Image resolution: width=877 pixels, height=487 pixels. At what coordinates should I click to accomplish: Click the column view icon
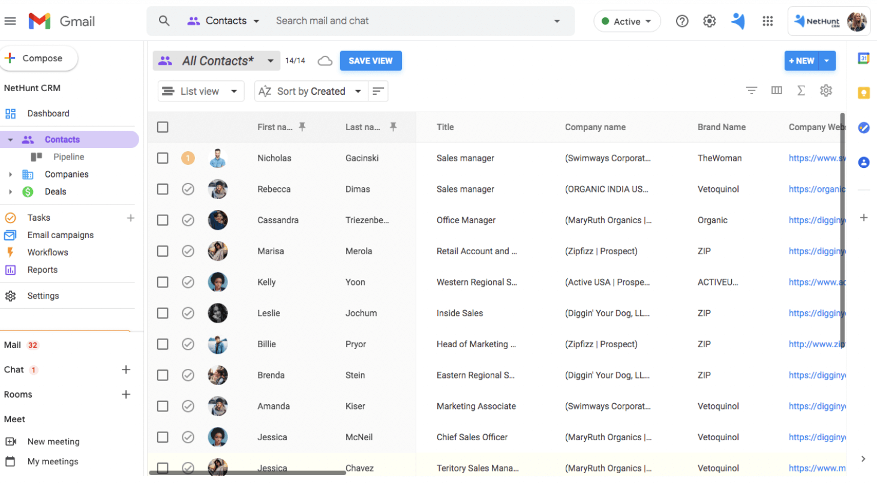(x=776, y=90)
